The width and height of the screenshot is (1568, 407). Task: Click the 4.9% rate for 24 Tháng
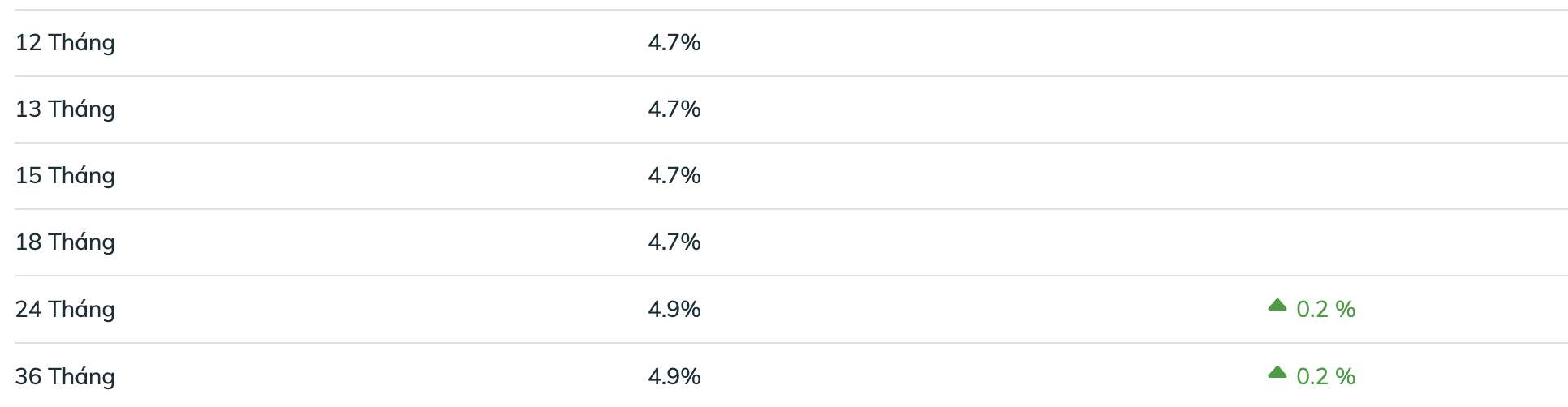[674, 309]
